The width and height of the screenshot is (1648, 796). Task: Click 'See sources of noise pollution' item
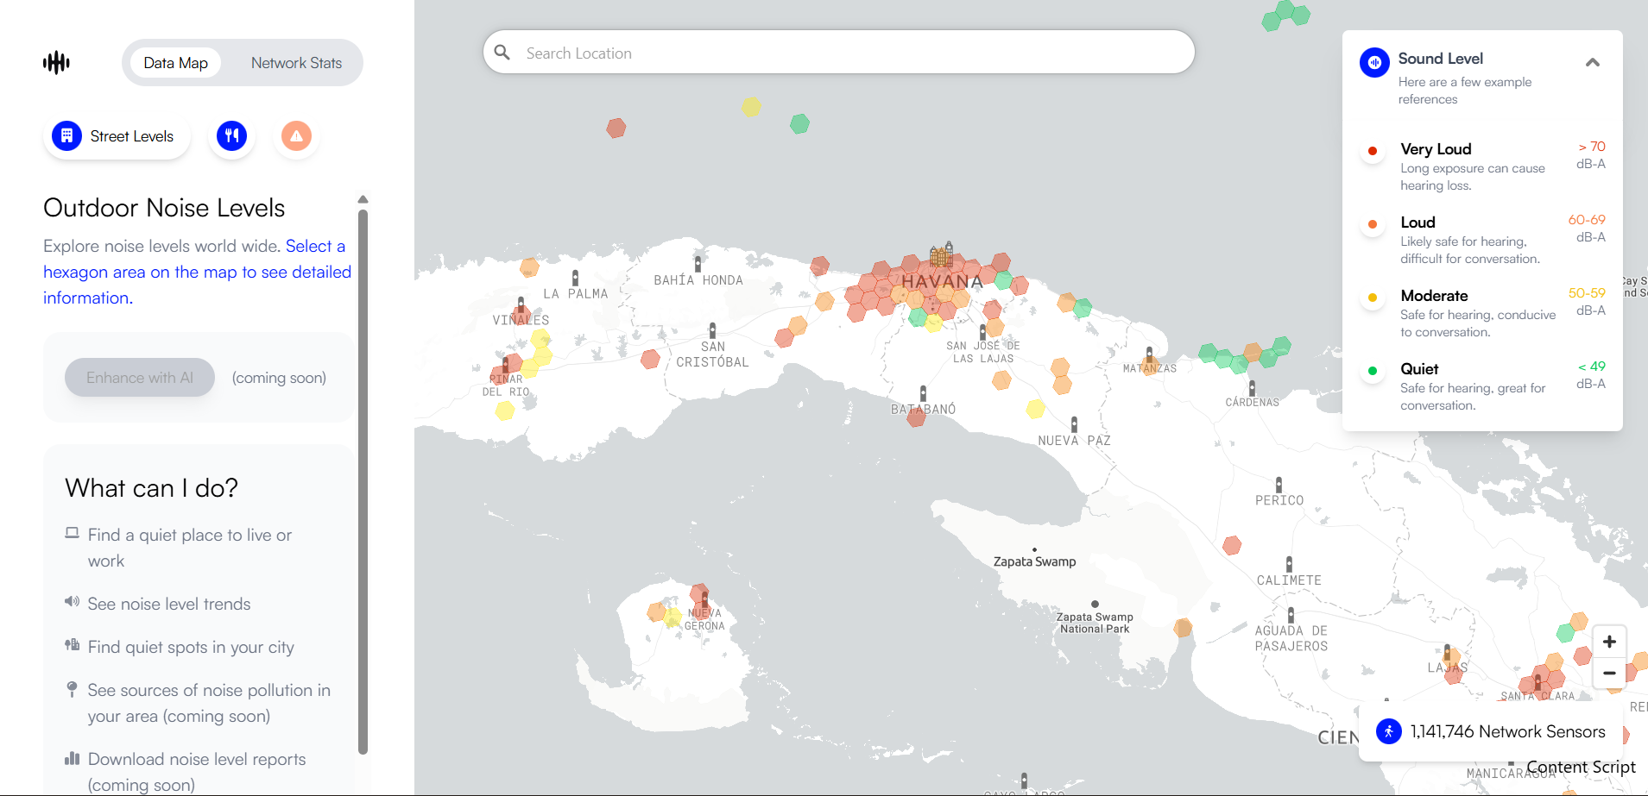coord(209,703)
